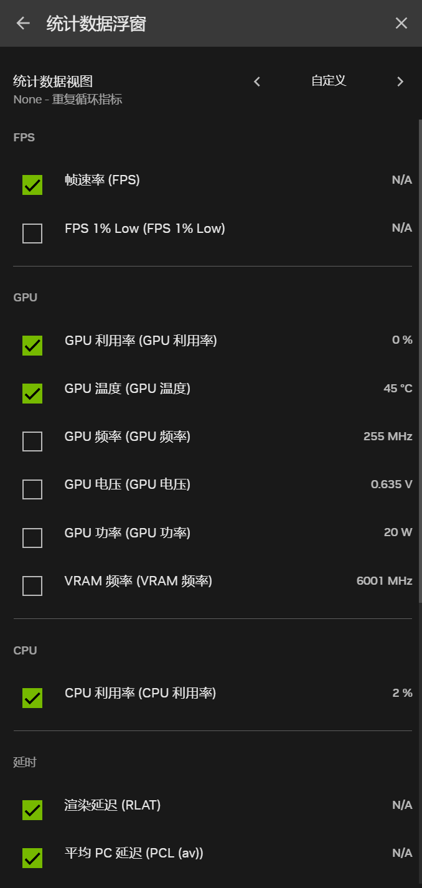
Task: Click the 统计数据视图 setting label
Action: pos(53,81)
